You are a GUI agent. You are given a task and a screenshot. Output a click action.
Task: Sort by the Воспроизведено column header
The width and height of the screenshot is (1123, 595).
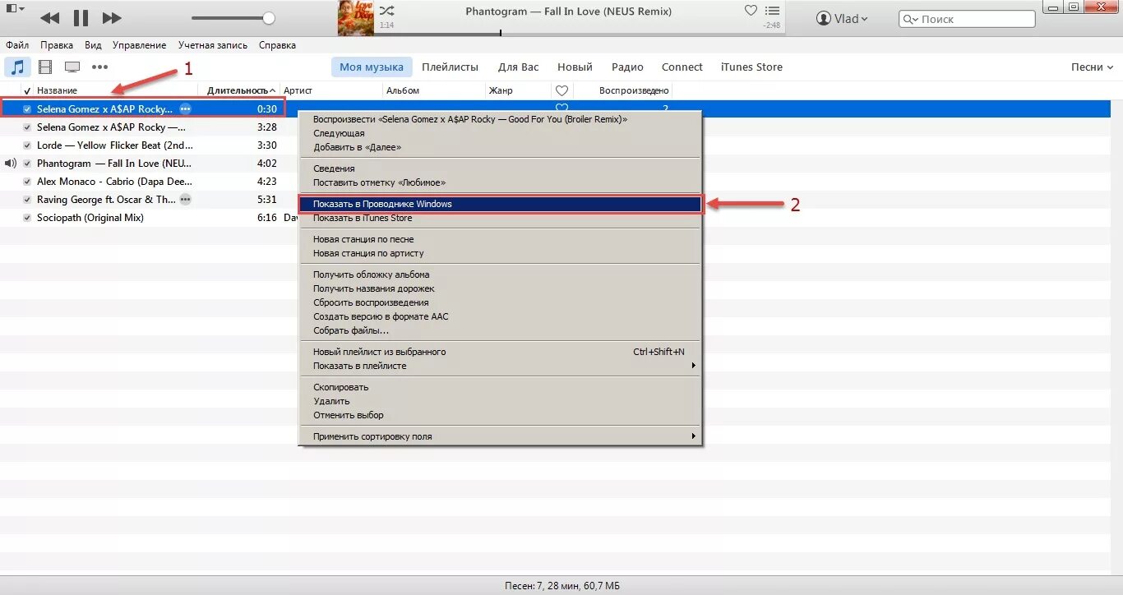(634, 90)
